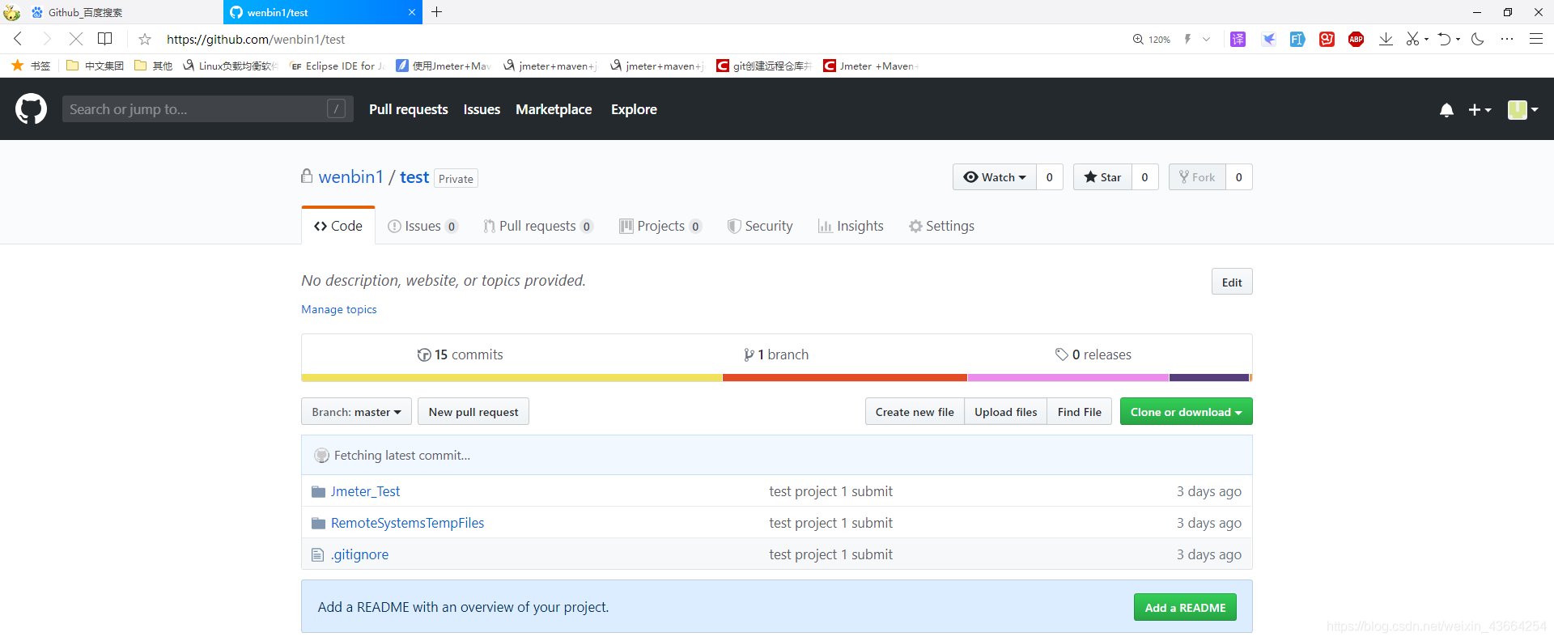Open the Eclipse IDE bookmark
Viewport: 1554px width, 641px height.
(337, 66)
